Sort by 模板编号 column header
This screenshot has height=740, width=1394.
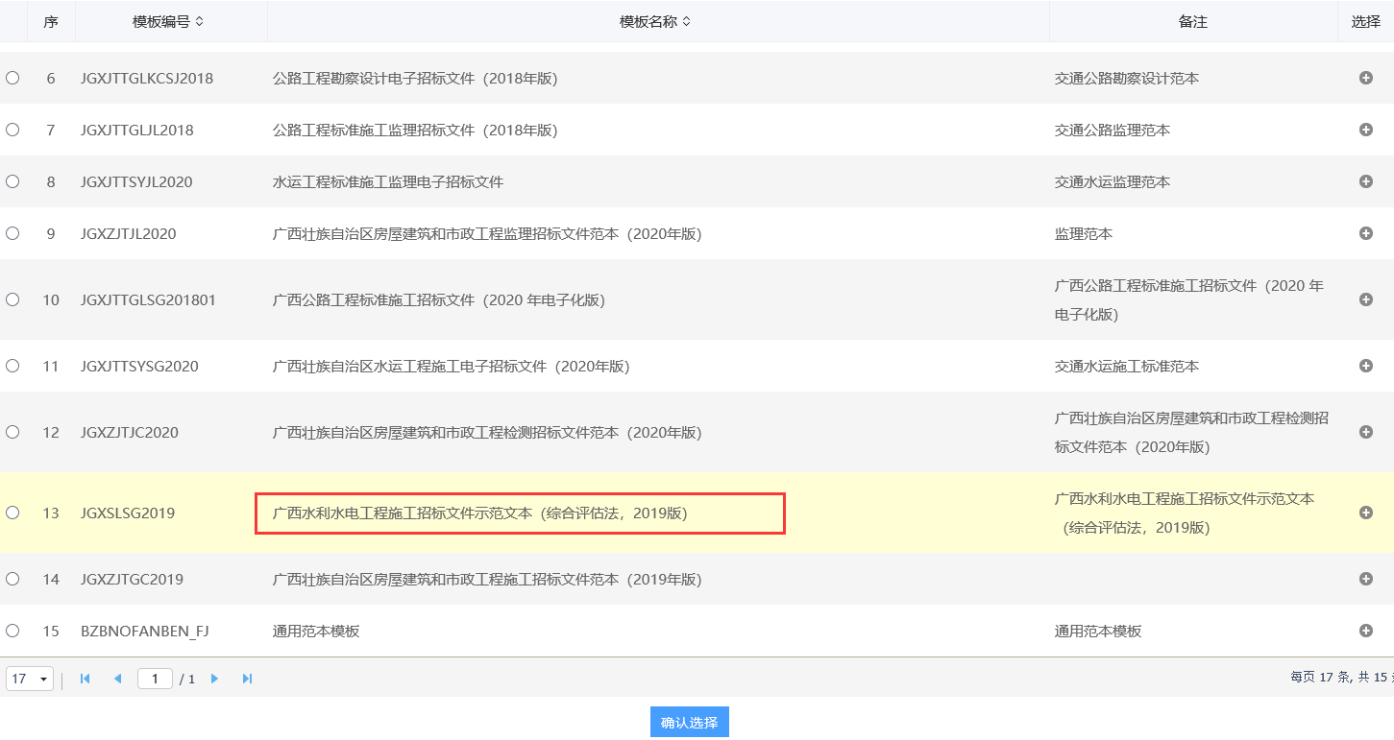[168, 21]
